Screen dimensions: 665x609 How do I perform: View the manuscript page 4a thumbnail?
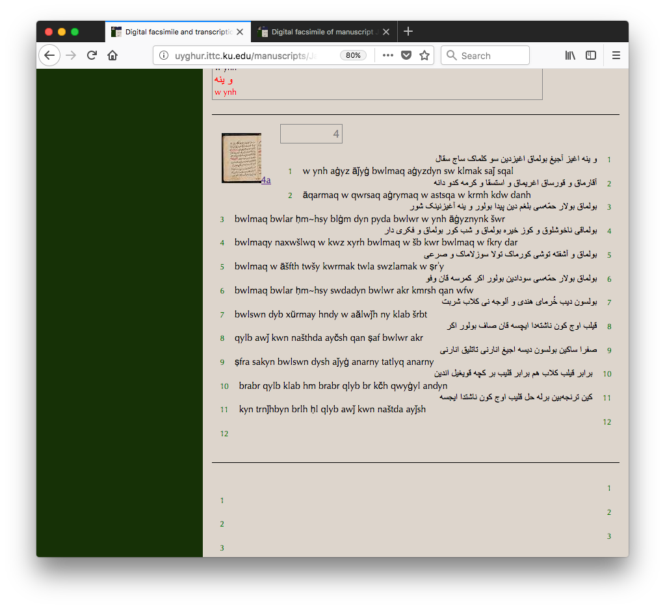(x=241, y=158)
